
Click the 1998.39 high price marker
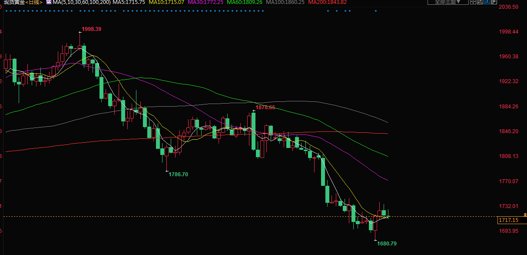point(91,29)
